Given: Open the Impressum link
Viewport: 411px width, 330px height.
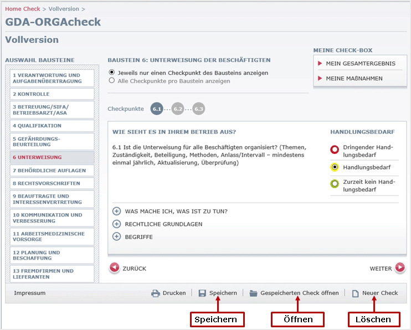Looking at the screenshot, I should coord(29,293).
